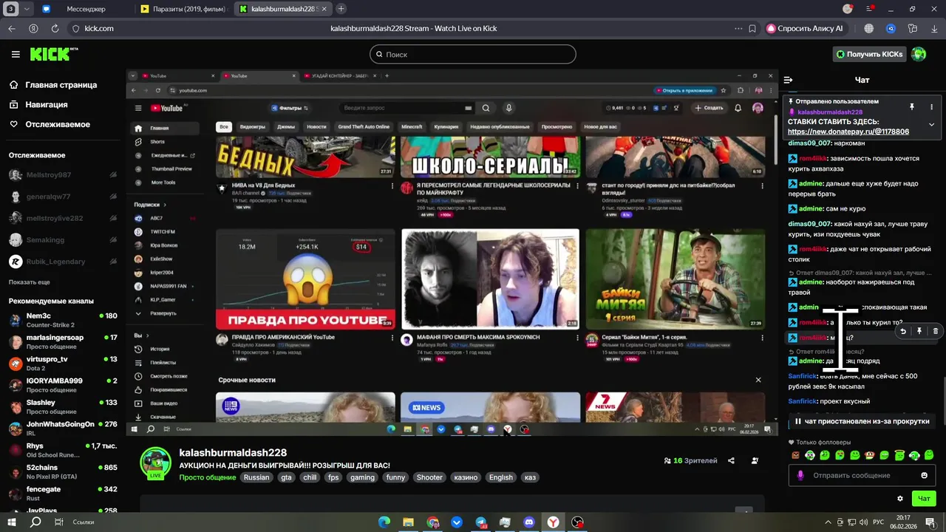Open a new browser tab plus
Image resolution: width=946 pixels, height=532 pixels.
(341, 9)
